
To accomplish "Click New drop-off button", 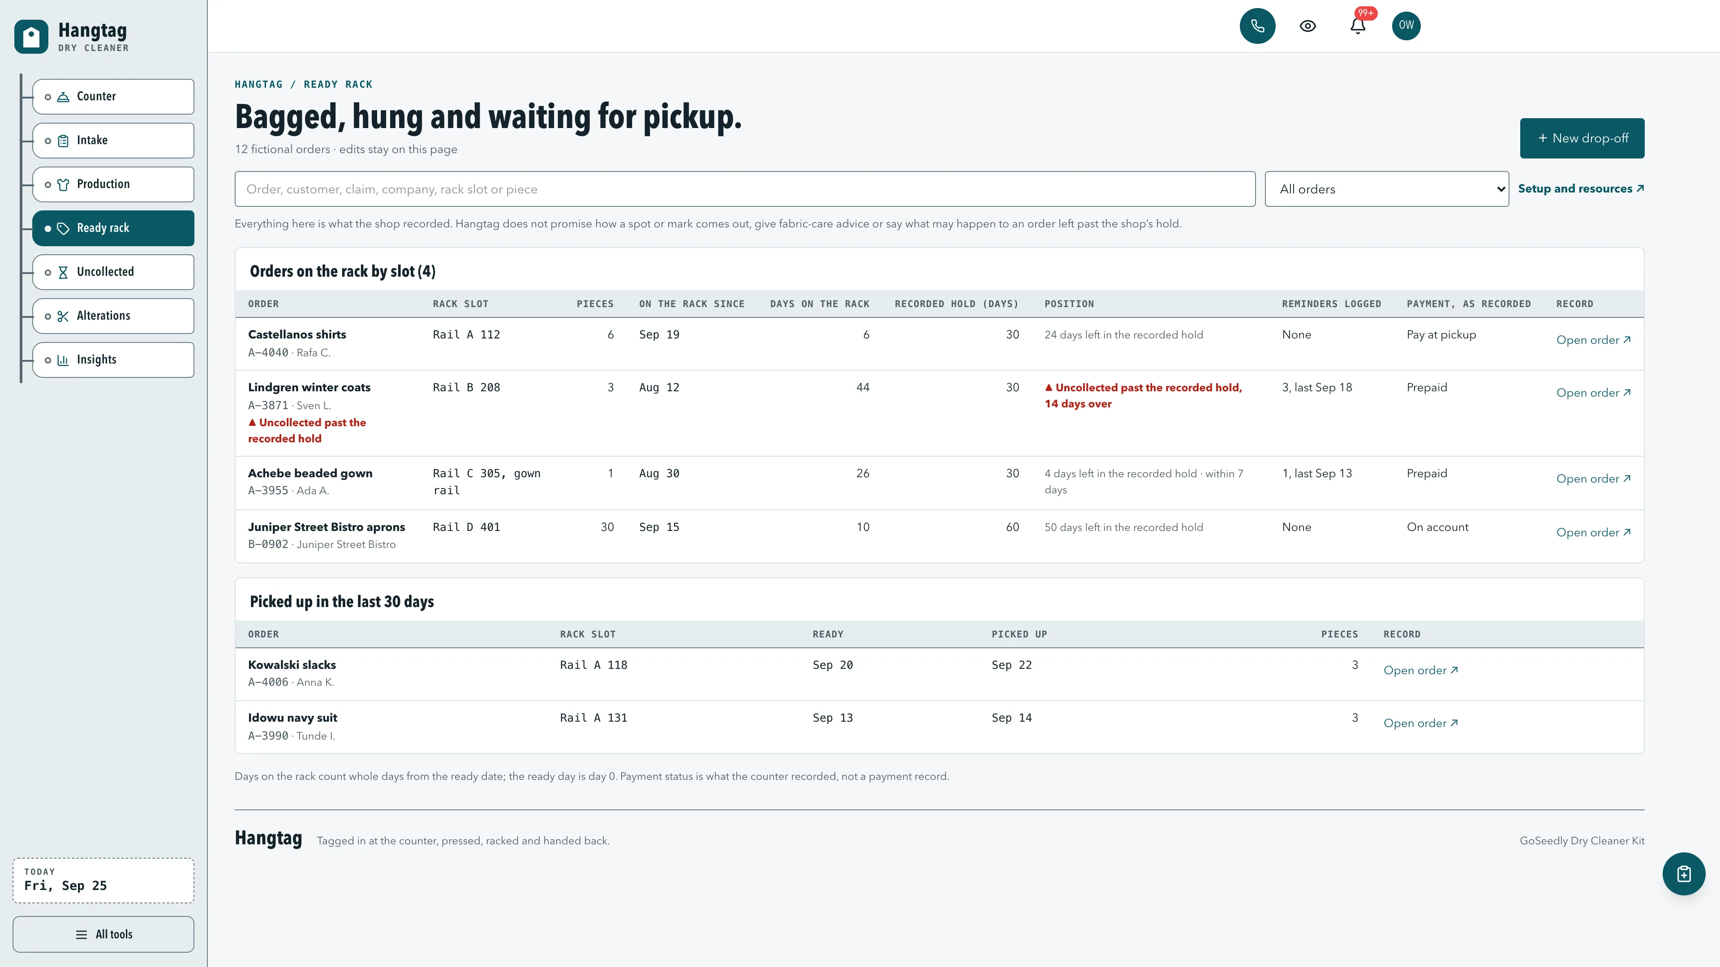I will pyautogui.click(x=1582, y=138).
